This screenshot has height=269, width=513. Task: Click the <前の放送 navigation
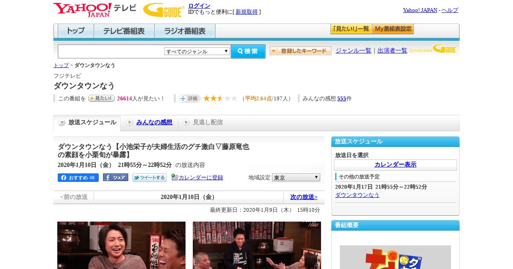pyautogui.click(x=74, y=197)
